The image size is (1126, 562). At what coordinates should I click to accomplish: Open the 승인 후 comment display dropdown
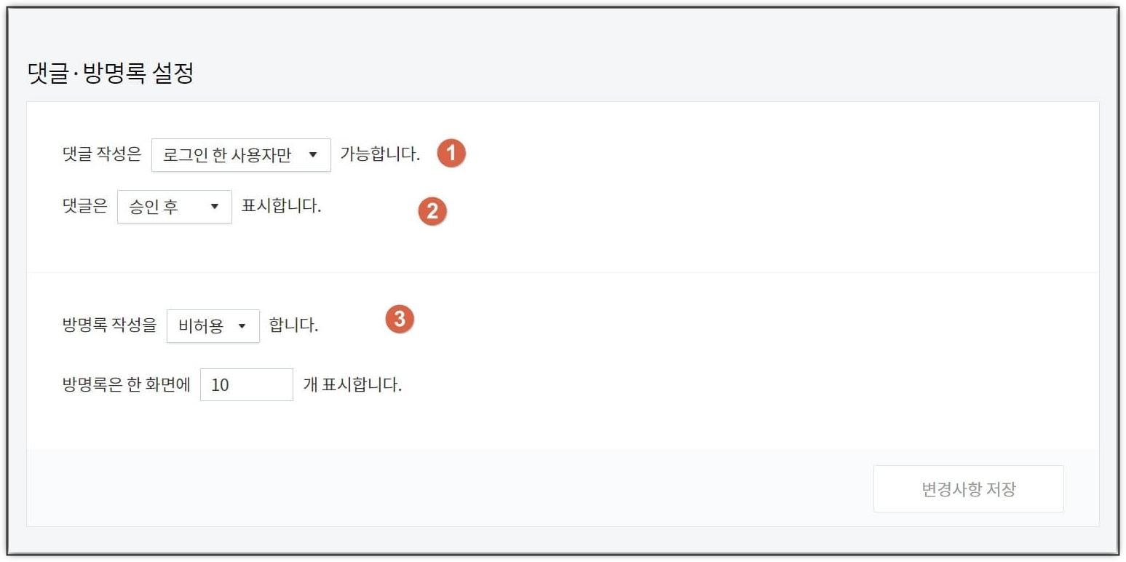pos(175,206)
